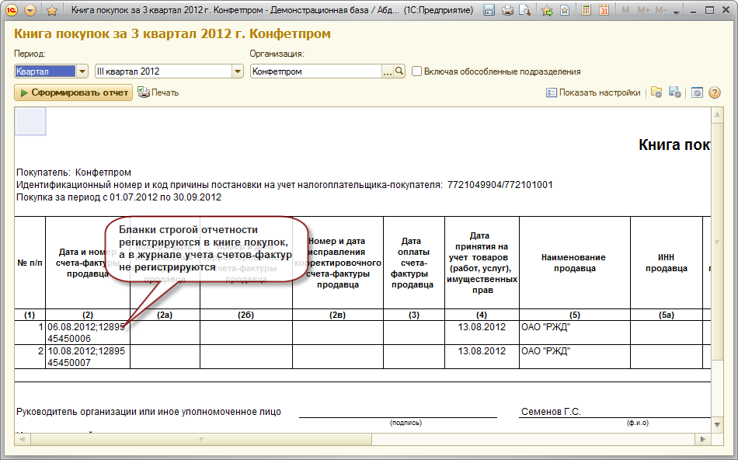Screen dimensions: 738x460
Task: Click the star with green arrow icon
Action: point(547,10)
